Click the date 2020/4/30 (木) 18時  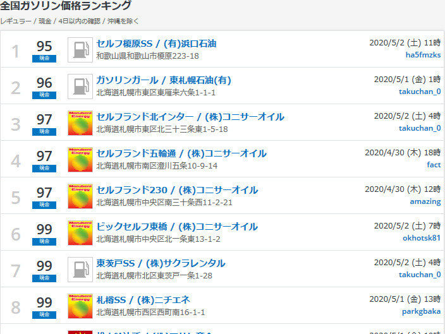coord(403,153)
